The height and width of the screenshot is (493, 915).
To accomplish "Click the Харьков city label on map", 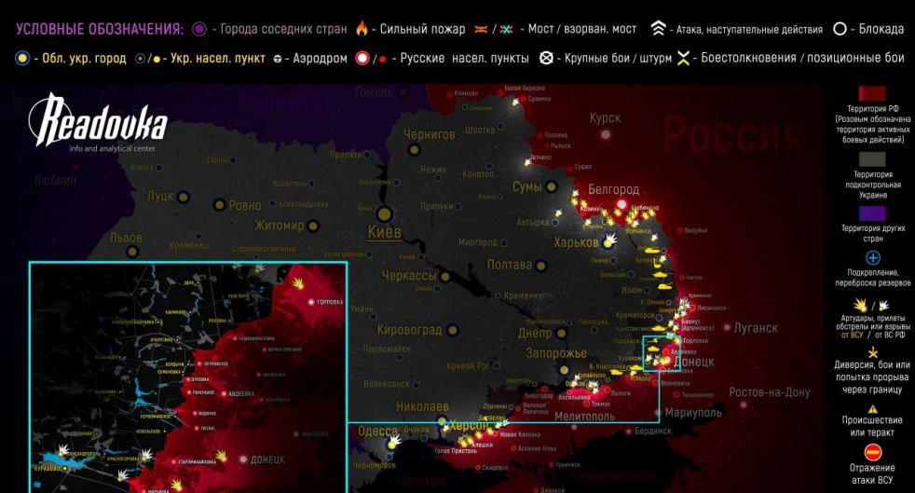I will (576, 242).
